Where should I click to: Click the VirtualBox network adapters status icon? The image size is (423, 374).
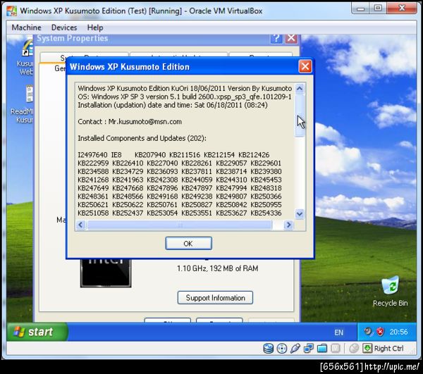309,349
